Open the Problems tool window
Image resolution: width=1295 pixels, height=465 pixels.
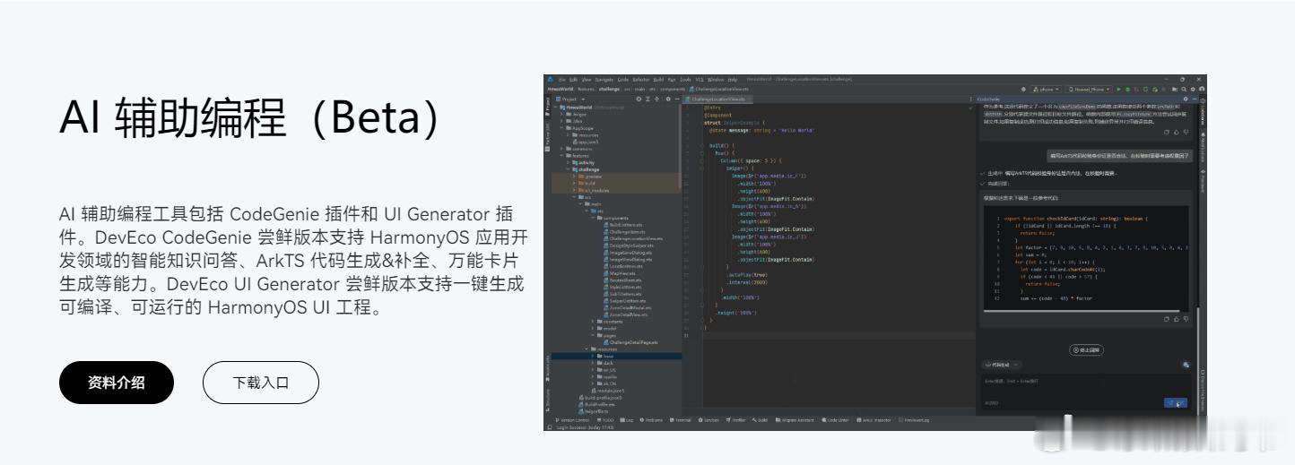coord(651,420)
